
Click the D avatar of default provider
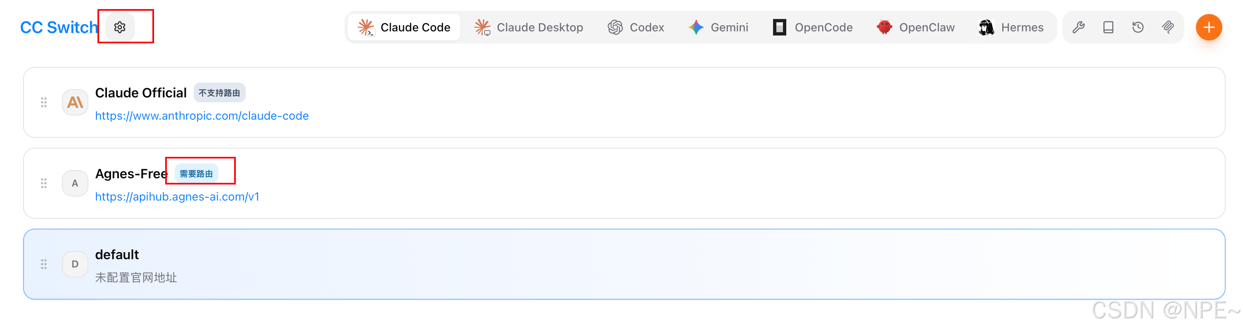click(x=75, y=265)
